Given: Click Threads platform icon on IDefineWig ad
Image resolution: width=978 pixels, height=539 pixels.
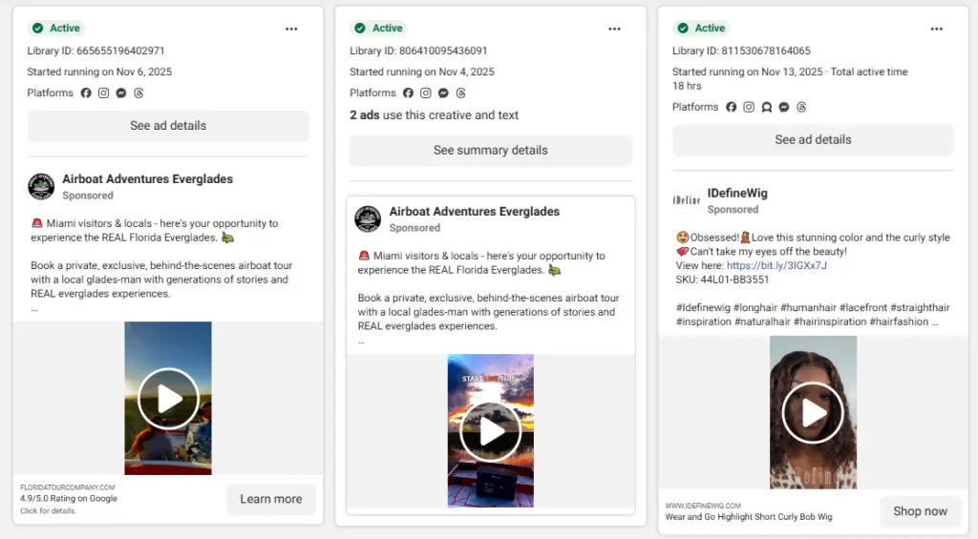Looking at the screenshot, I should 801,107.
